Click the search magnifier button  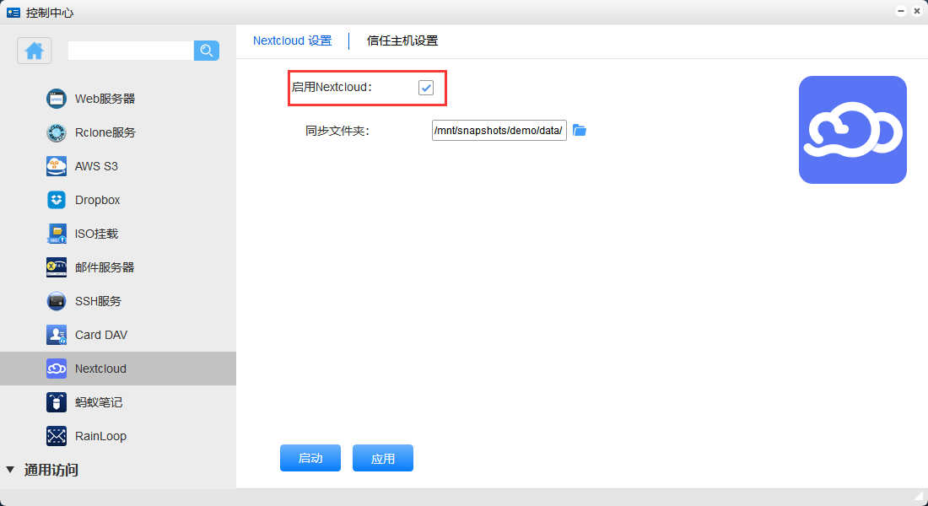click(207, 51)
